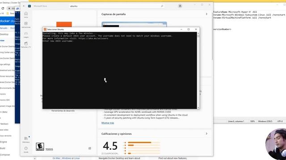Image resolution: width=286 pixels, height=160 pixels.
Task: Open Feedback item in Docker docs sidebar
Action: [x=4, y=124]
